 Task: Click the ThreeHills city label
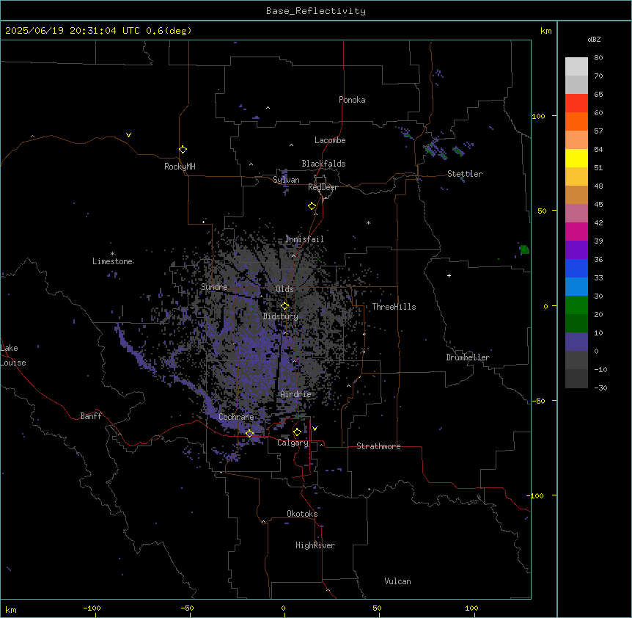[x=394, y=307]
